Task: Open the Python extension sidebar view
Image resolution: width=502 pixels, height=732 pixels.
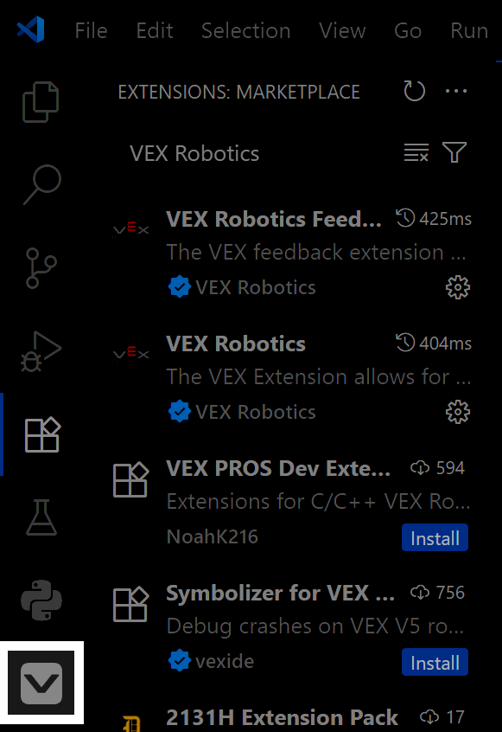Action: click(x=40, y=600)
